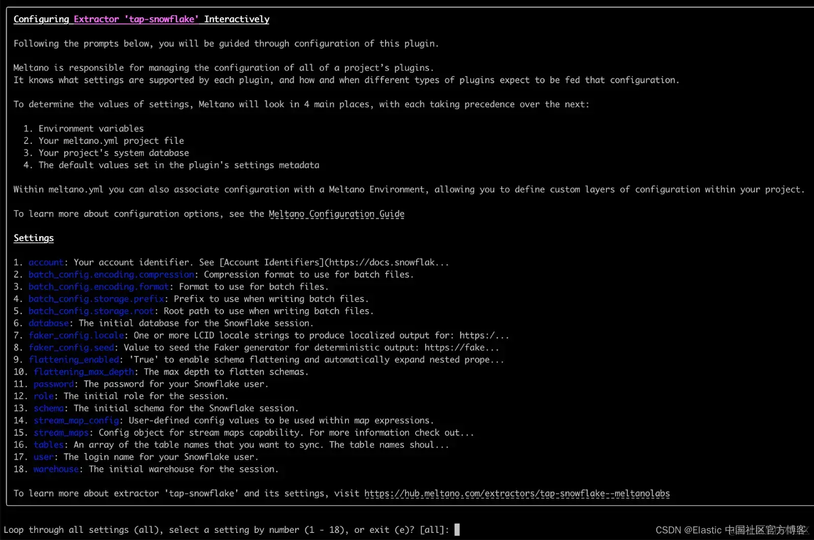Click 'batch_config.encoding.compression' setting name

click(x=111, y=275)
